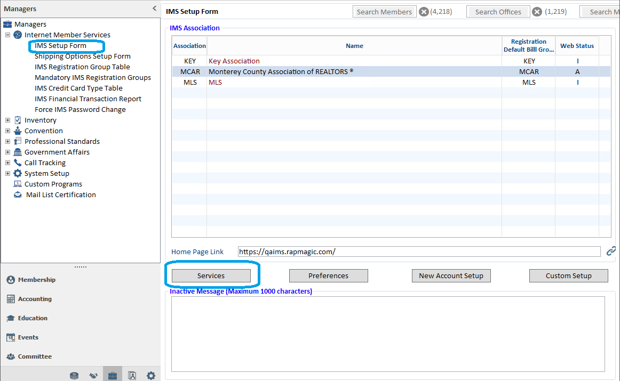The height and width of the screenshot is (381, 620).
Task: Select the Mail List Certification envelope icon
Action: 18,194
